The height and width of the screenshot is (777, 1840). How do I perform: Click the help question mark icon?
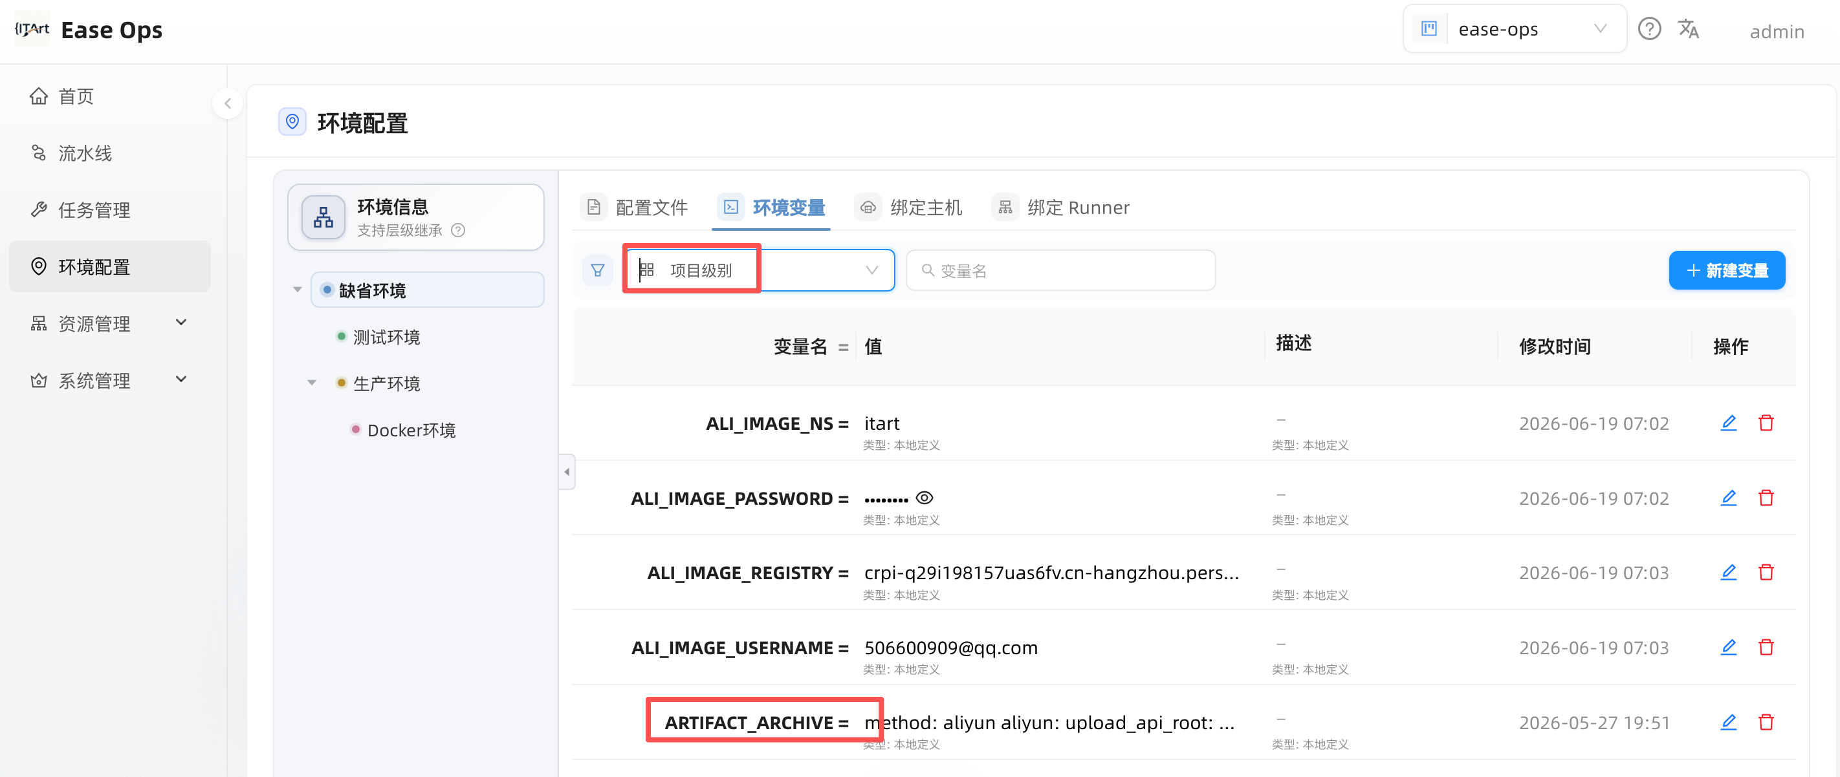[1648, 29]
